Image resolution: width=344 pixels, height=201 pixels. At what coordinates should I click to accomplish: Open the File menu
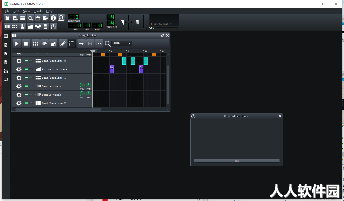[x=7, y=11]
